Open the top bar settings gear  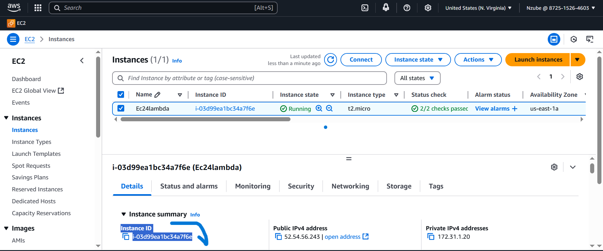[428, 8]
